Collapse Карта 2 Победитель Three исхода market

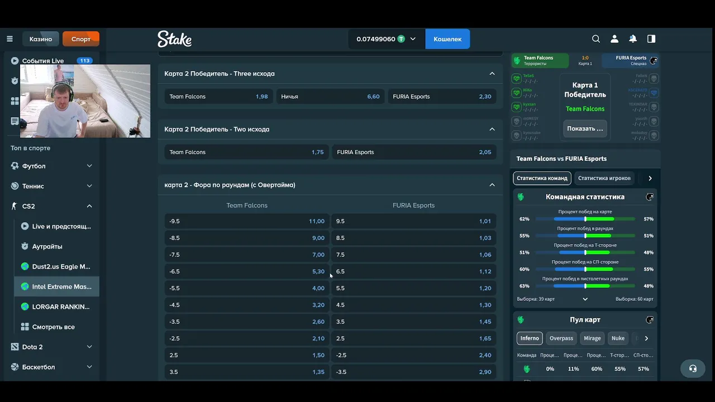coord(492,73)
